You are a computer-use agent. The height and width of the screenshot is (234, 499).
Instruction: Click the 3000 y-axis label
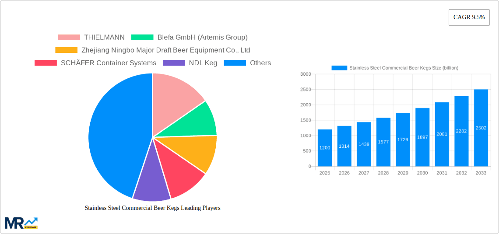[x=306, y=74]
